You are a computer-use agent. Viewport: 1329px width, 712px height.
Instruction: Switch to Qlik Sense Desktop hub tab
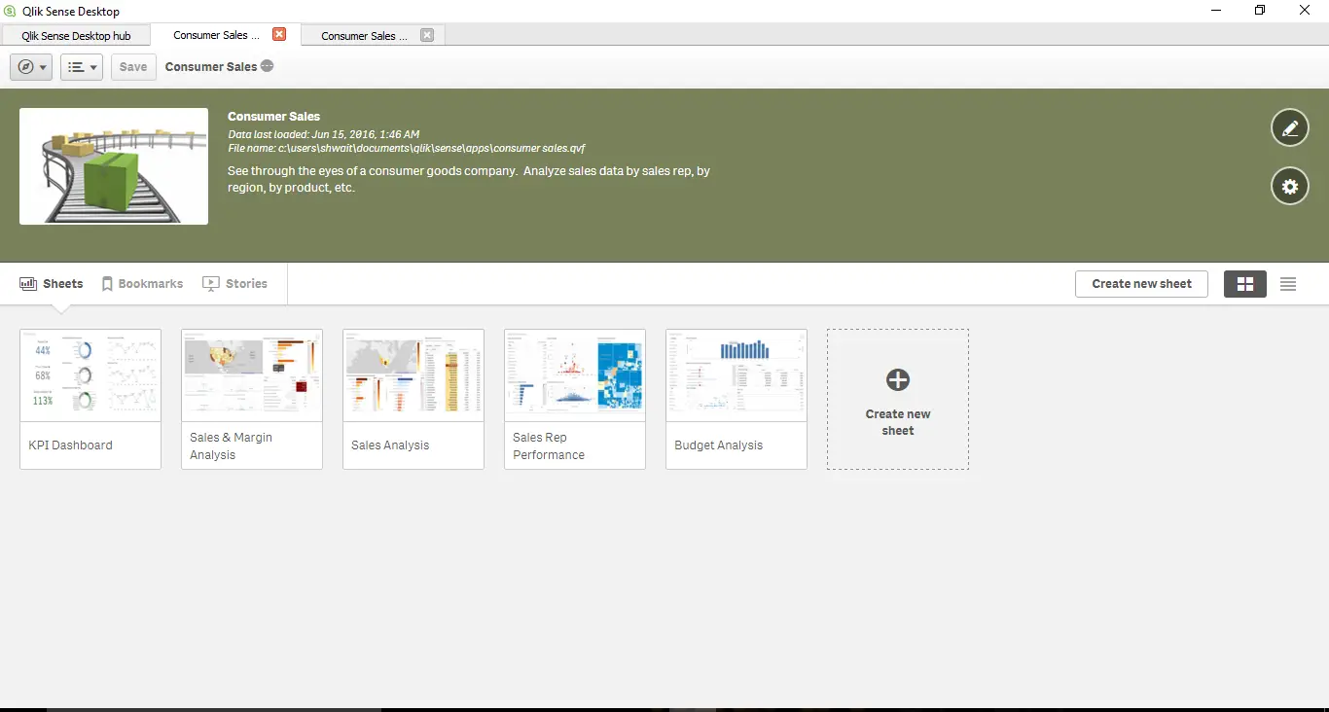click(76, 36)
